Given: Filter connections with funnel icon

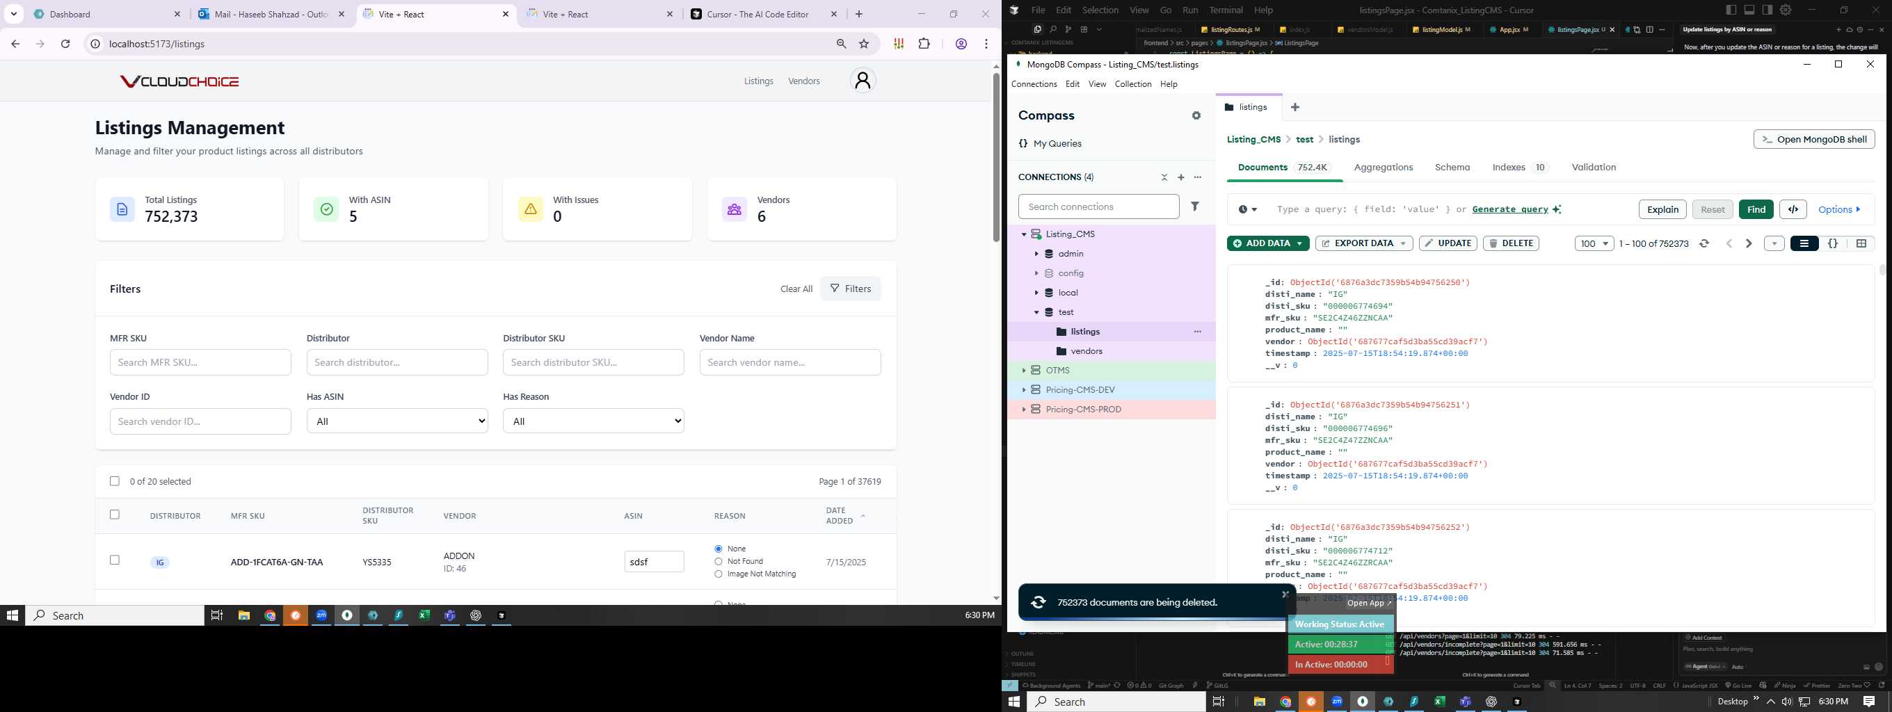Looking at the screenshot, I should tap(1195, 207).
